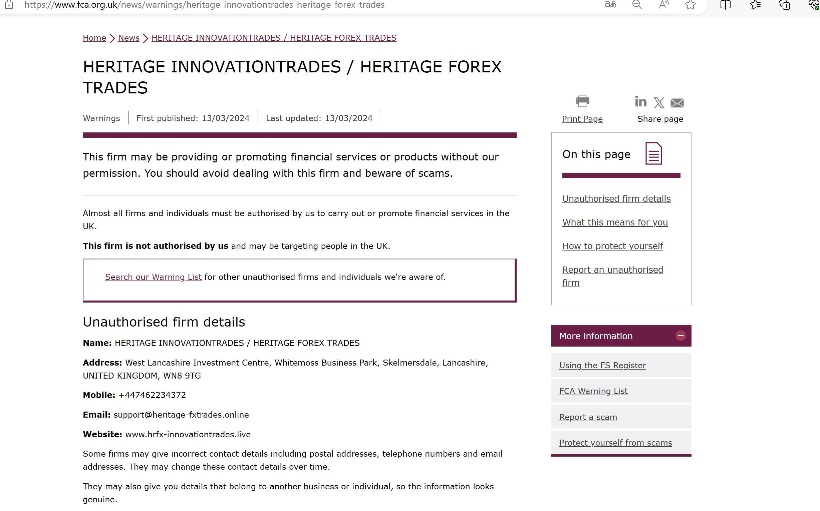Viewport: 820px width, 511px height.
Task: Open the News breadcrumb link
Action: (128, 38)
